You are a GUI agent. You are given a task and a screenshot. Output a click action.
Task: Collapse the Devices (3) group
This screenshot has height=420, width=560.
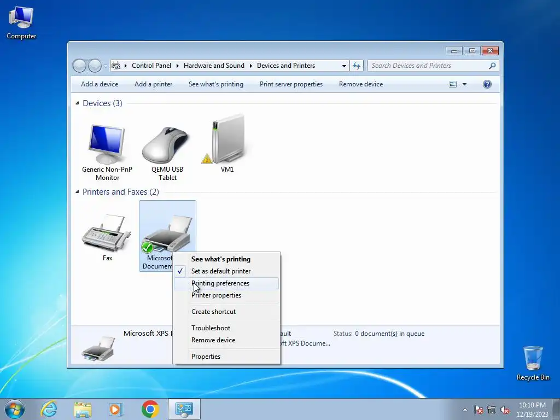(77, 103)
